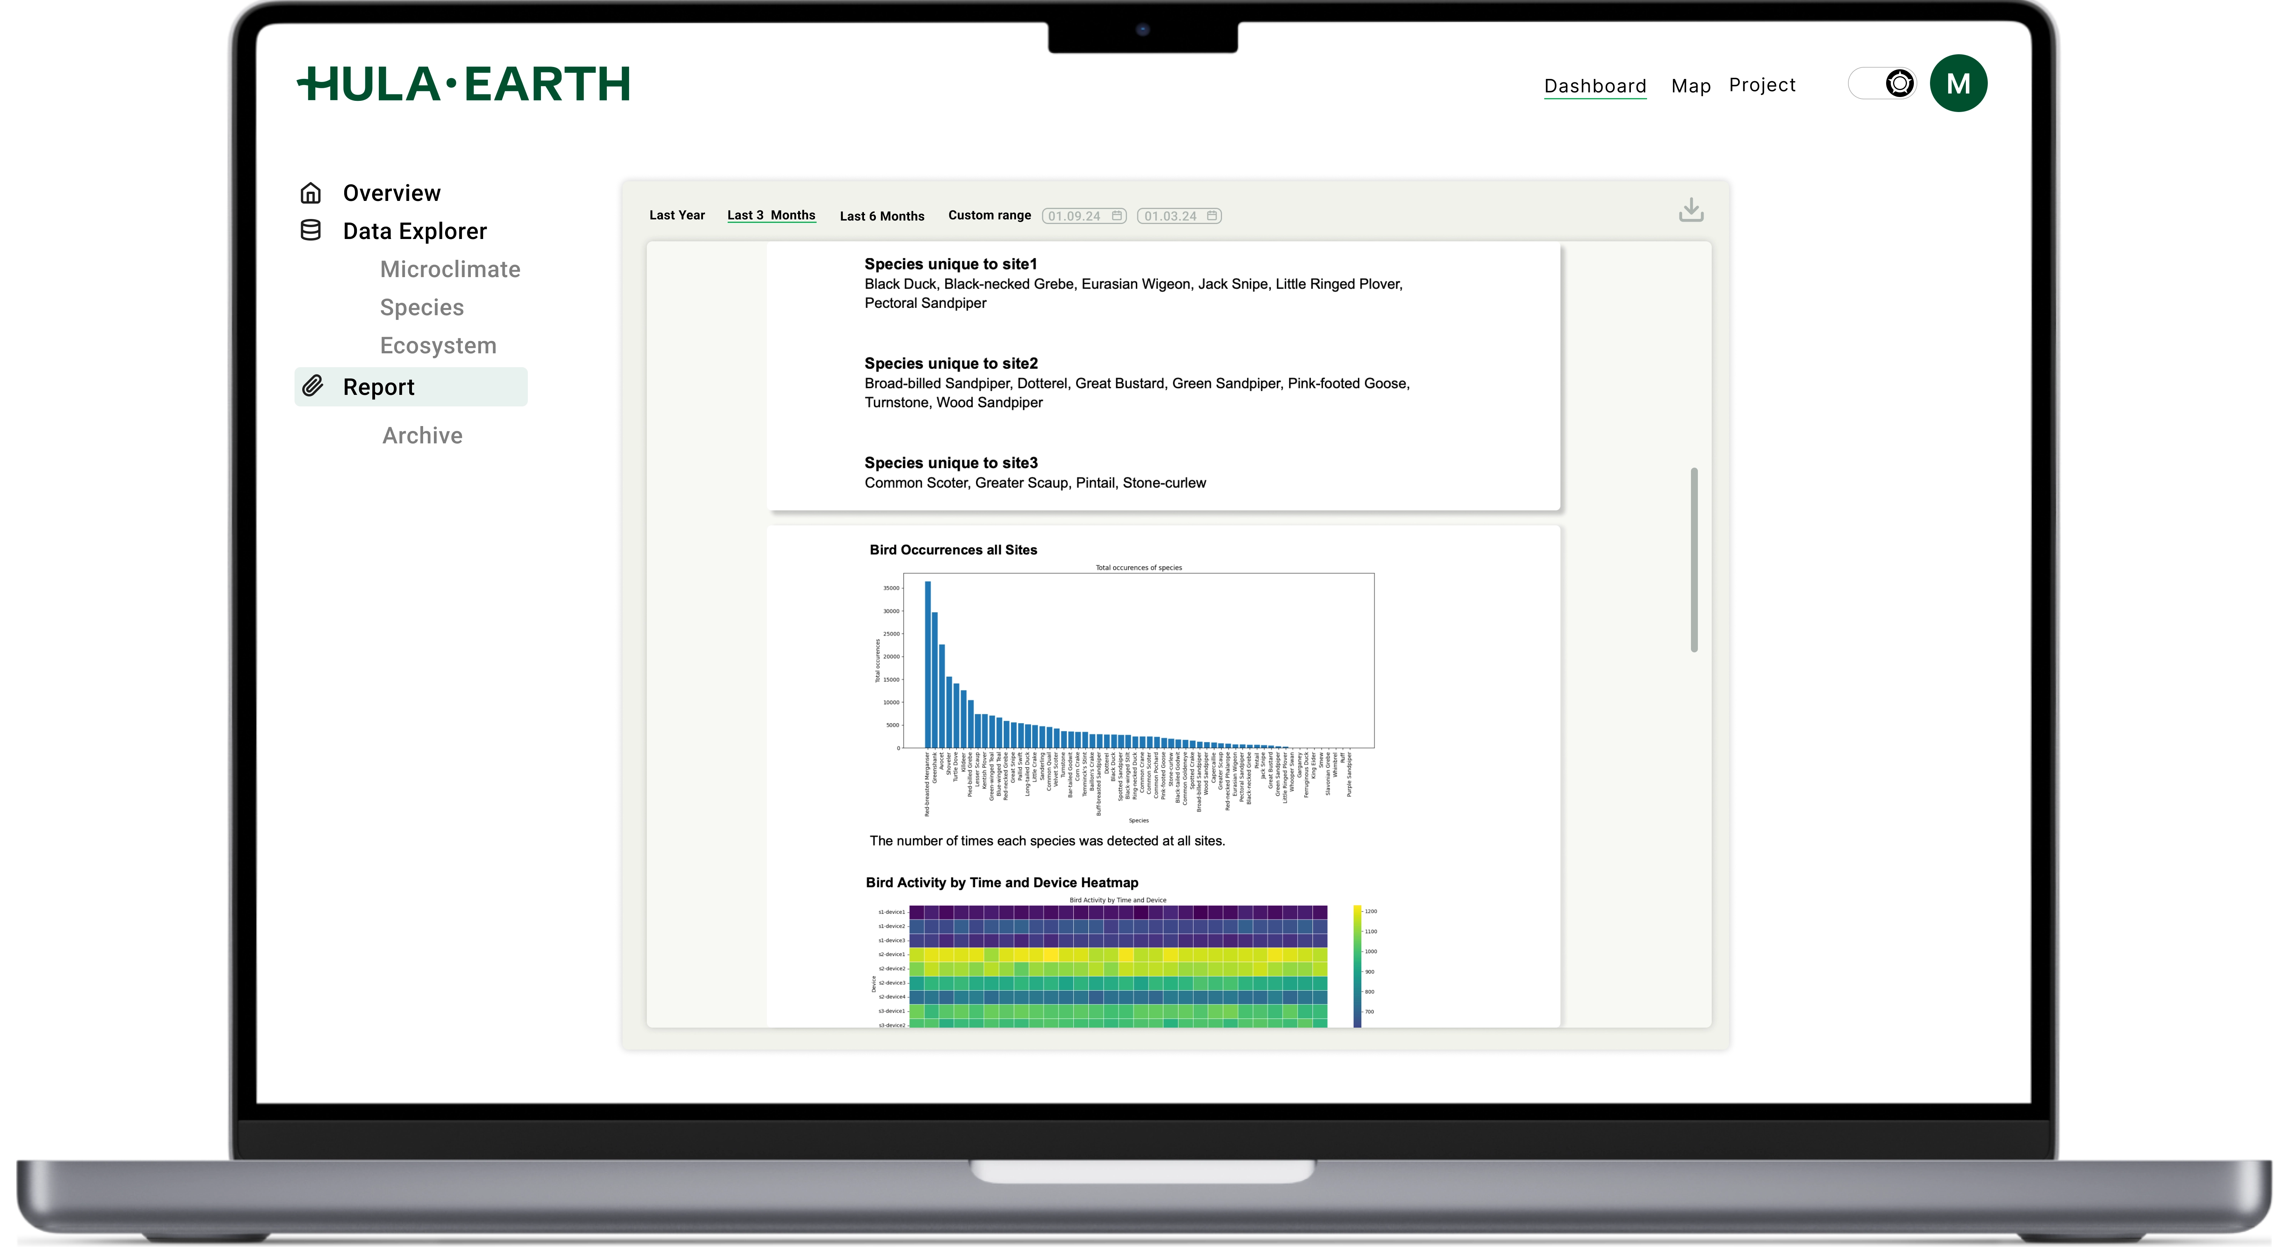Image resolution: width=2280 pixels, height=1247 pixels.
Task: Download the report via download icon
Action: click(x=1691, y=211)
